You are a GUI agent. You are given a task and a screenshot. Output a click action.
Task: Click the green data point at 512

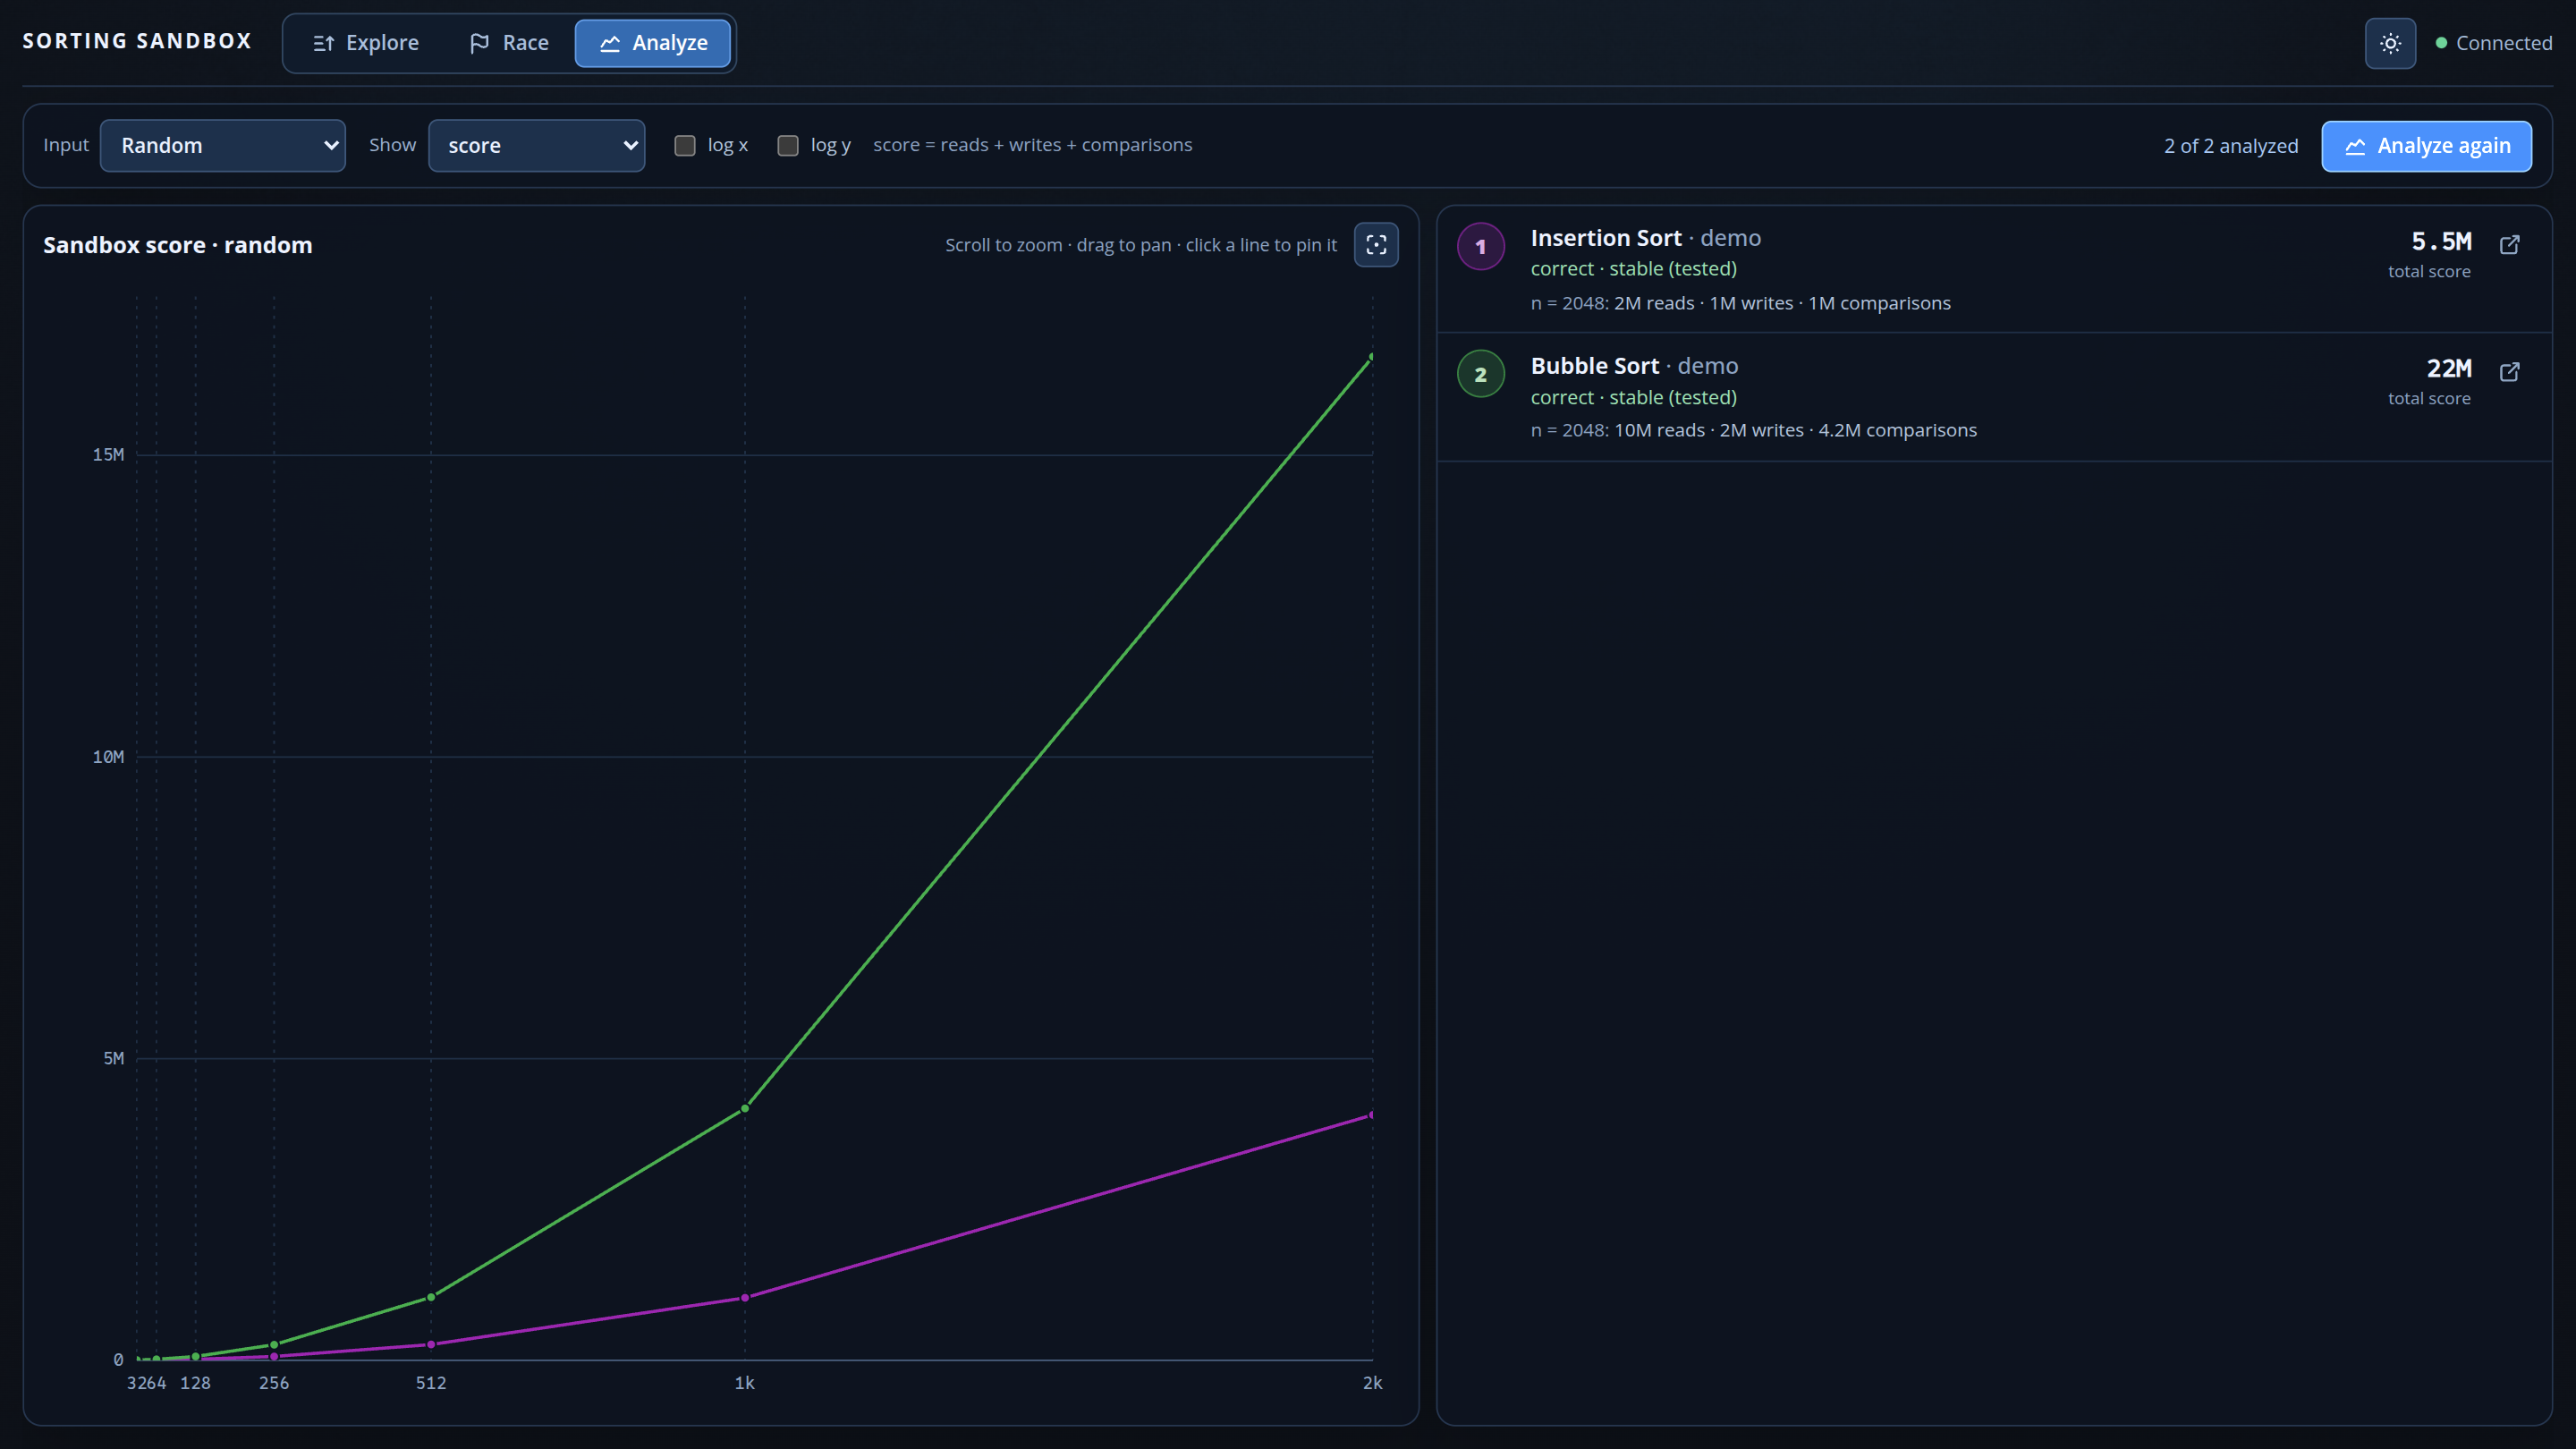pos(431,1297)
